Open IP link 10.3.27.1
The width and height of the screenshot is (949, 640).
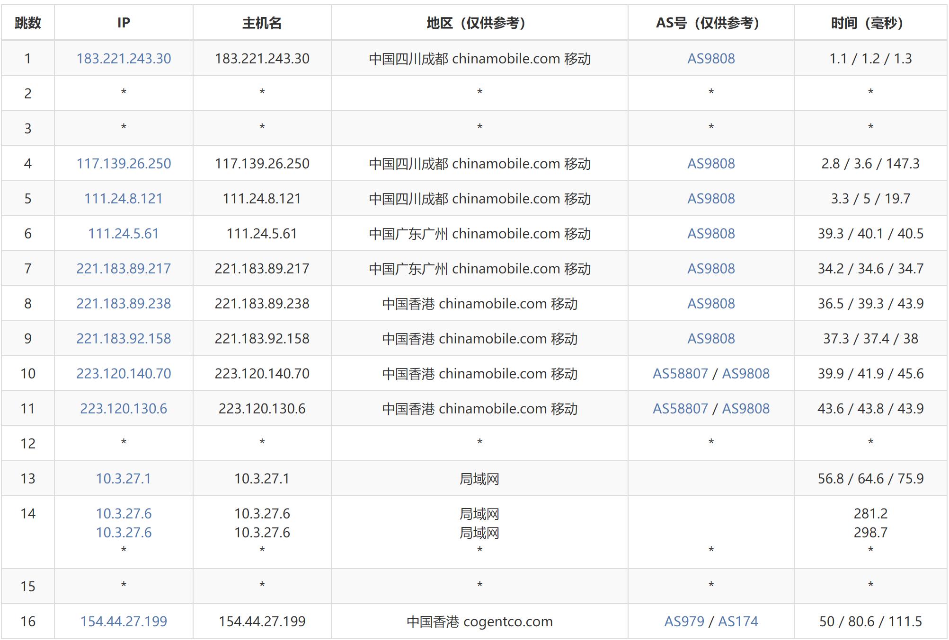point(124,479)
